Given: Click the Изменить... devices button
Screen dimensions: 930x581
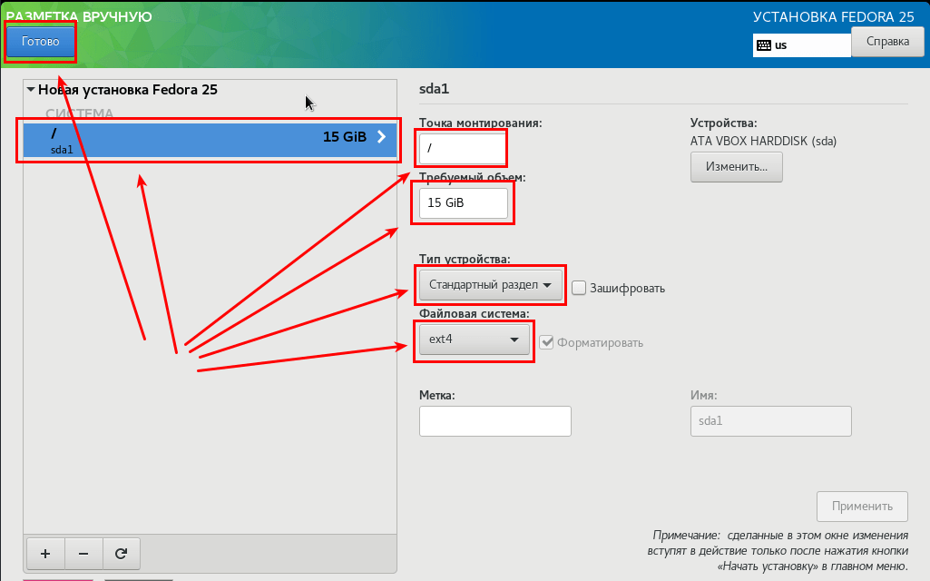Looking at the screenshot, I should (x=736, y=167).
